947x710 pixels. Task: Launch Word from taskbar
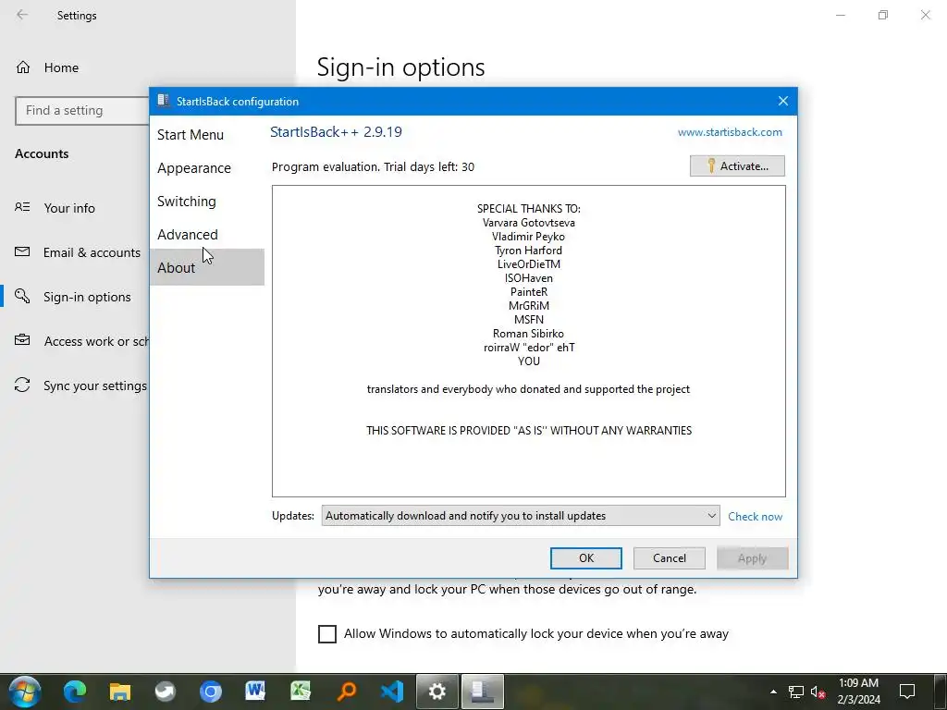pyautogui.click(x=255, y=692)
